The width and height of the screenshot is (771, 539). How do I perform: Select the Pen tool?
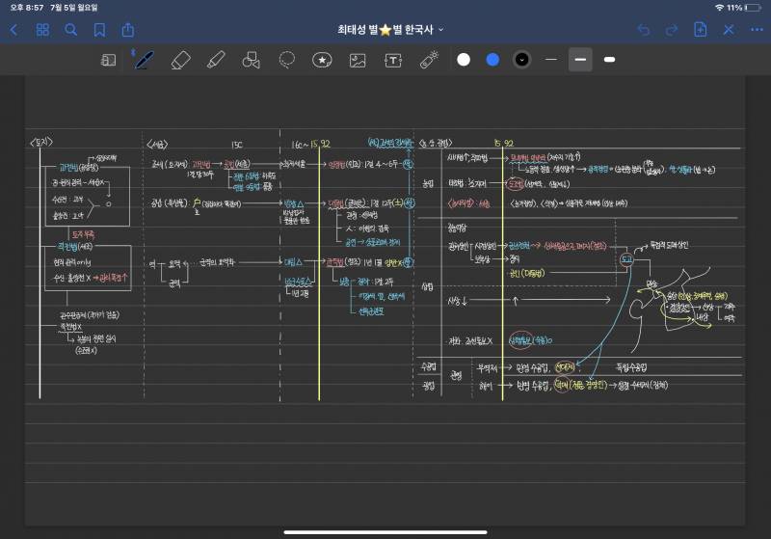pyautogui.click(x=144, y=60)
